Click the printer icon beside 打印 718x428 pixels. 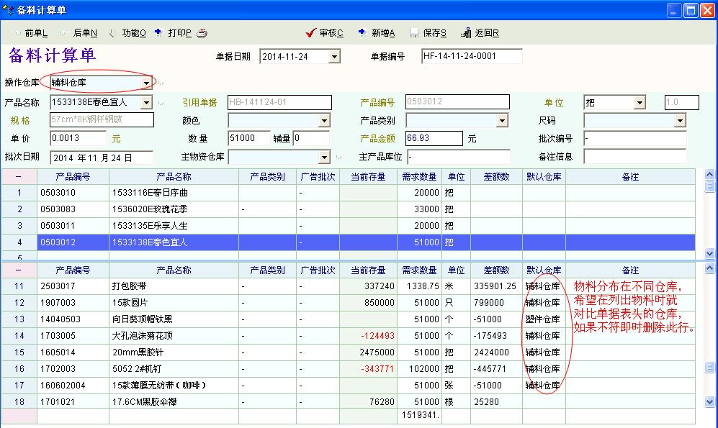(202, 33)
